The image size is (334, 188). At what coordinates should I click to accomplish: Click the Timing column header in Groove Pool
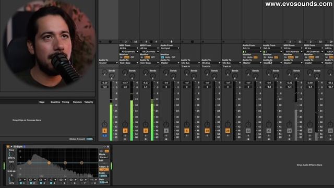(66, 102)
